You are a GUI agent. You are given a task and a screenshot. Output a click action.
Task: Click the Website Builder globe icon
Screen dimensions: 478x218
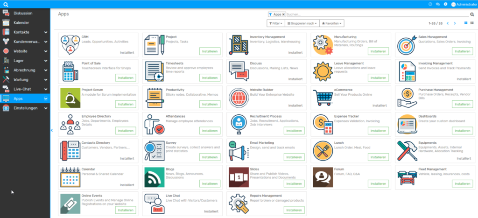tap(239, 98)
